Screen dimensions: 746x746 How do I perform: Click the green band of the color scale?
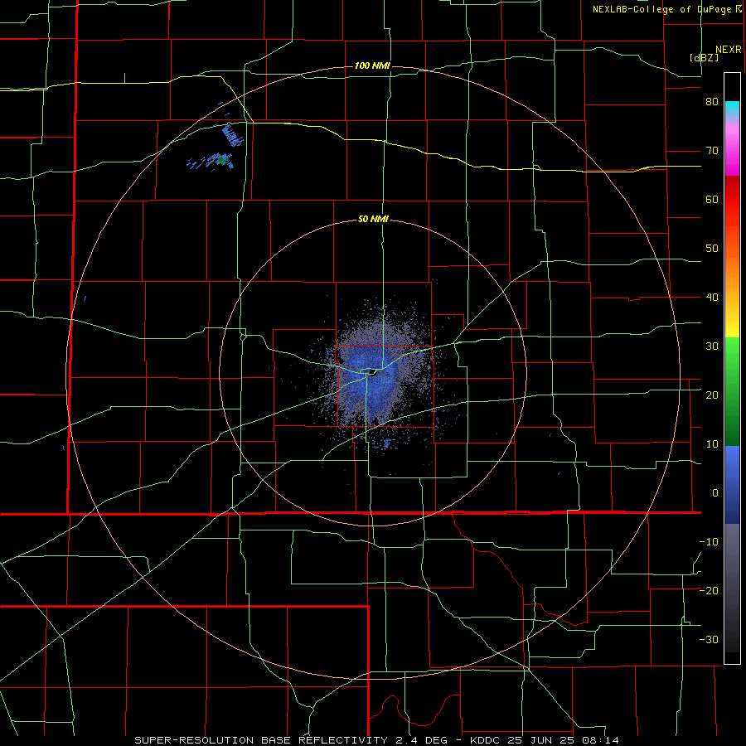tap(732, 391)
